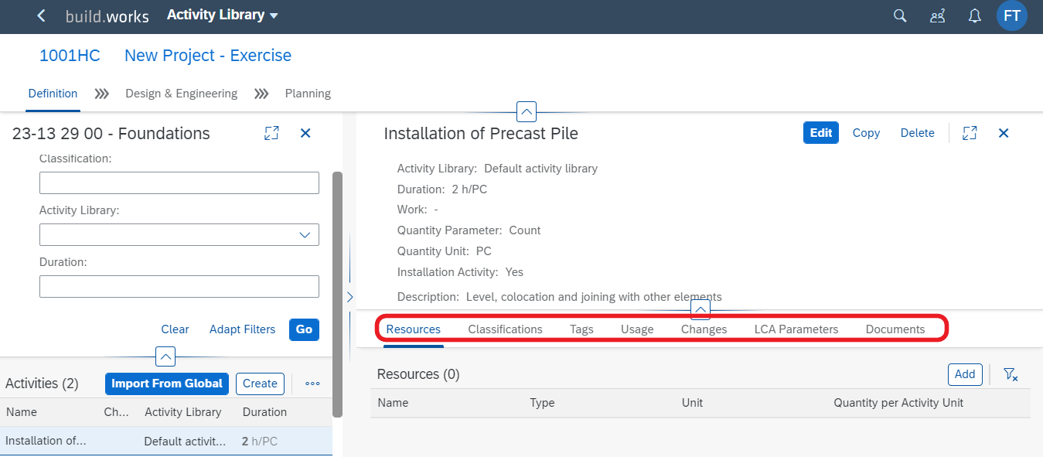Switch to the Classifications tab
The image size is (1043, 457).
pyautogui.click(x=506, y=329)
